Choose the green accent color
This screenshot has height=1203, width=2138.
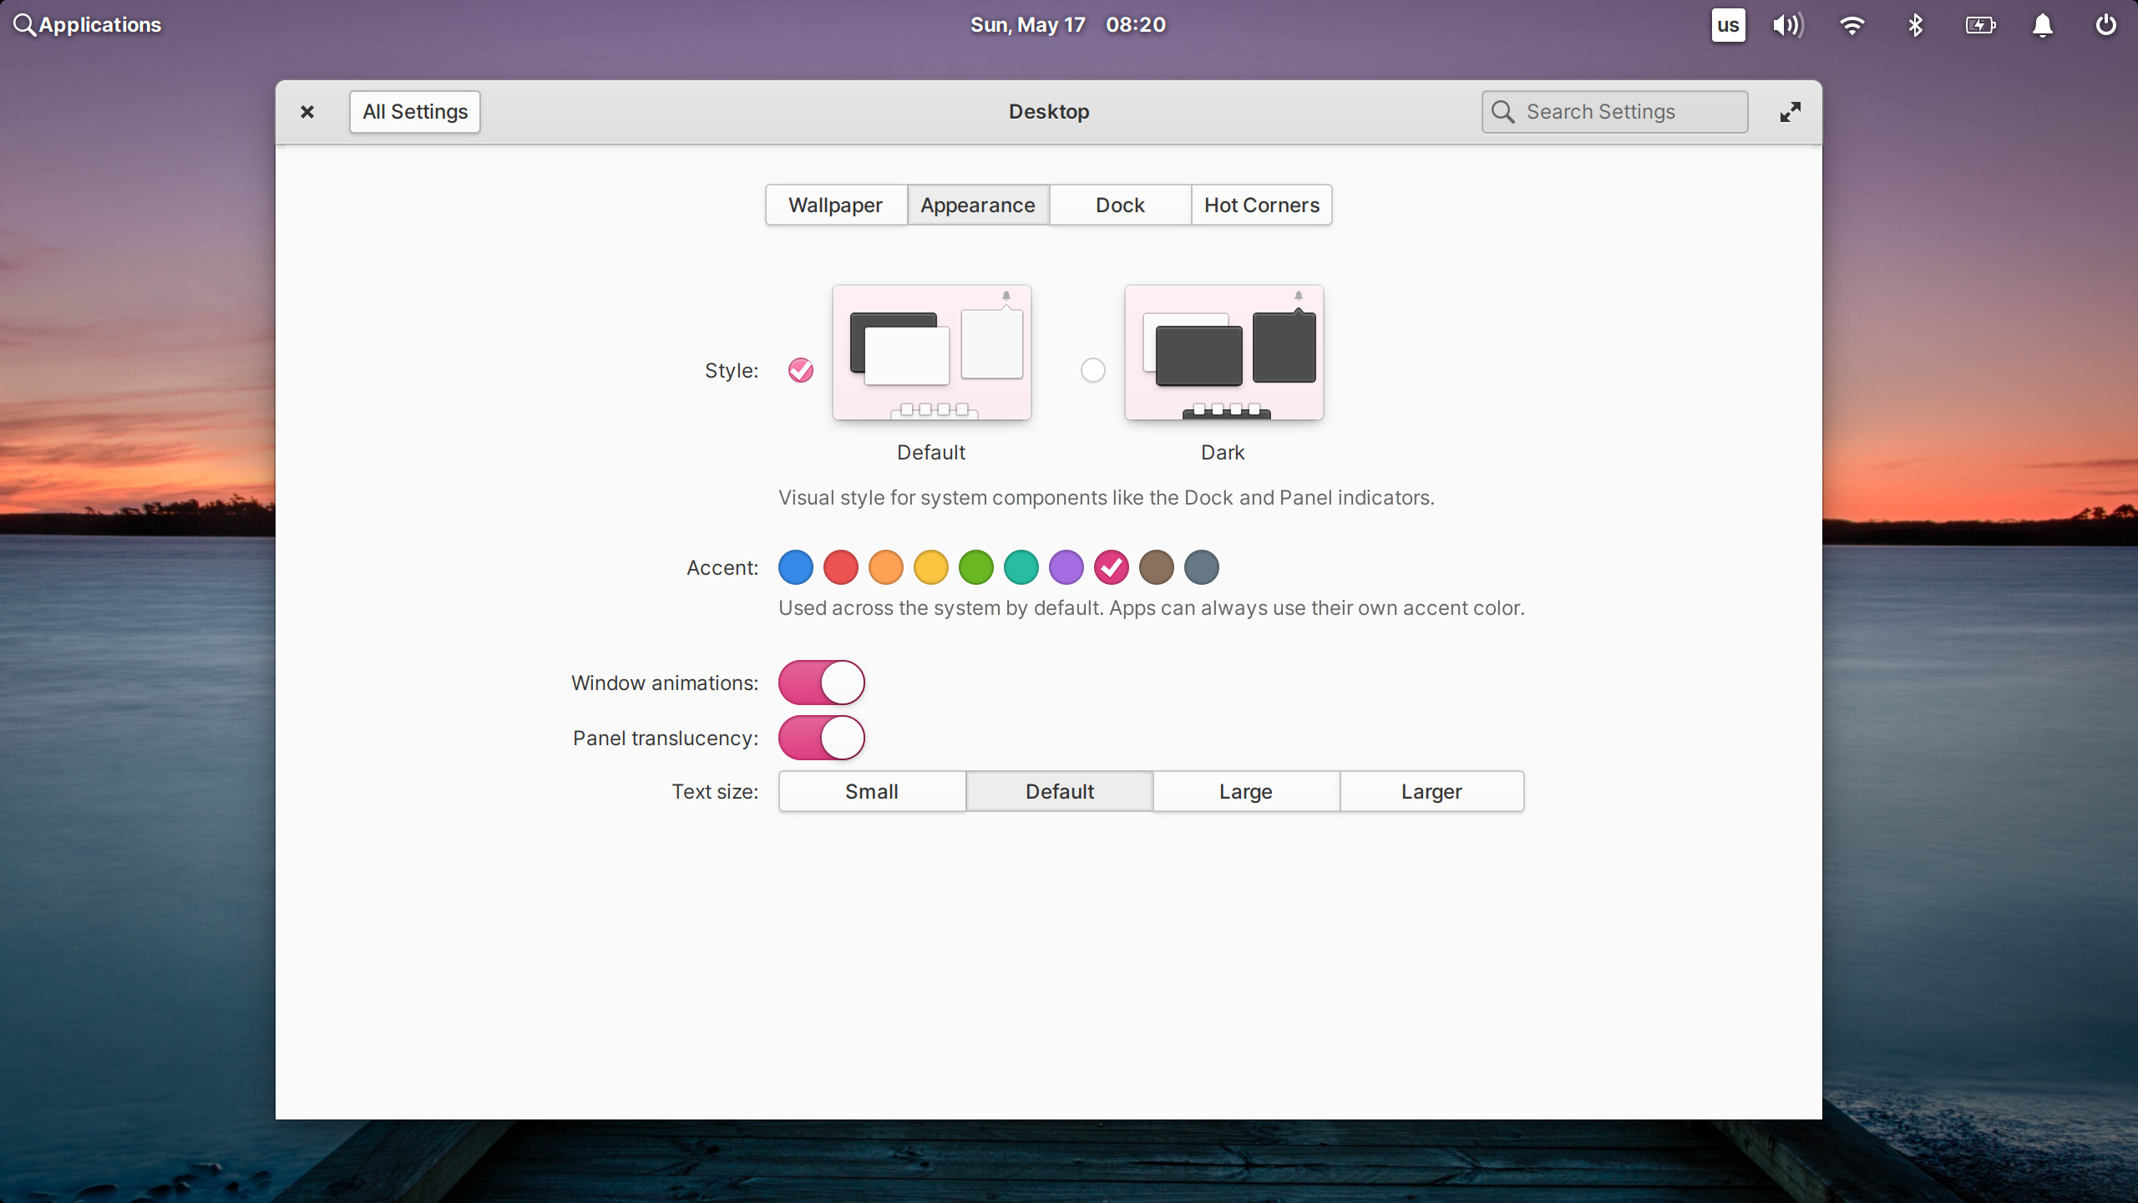point(976,567)
